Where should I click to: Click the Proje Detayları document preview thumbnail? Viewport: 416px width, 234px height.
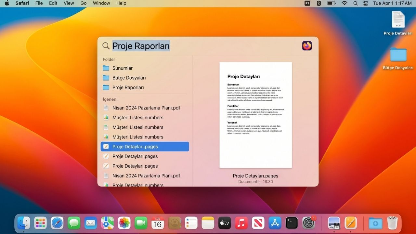[x=256, y=115]
